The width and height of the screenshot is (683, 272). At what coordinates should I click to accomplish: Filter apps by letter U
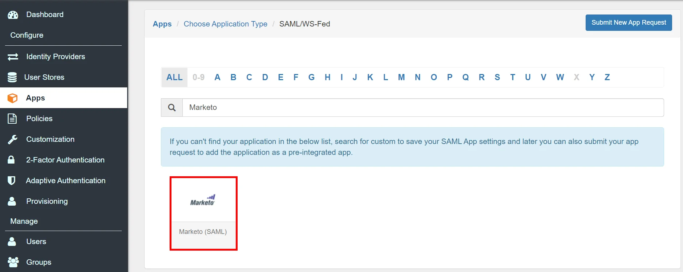point(528,77)
